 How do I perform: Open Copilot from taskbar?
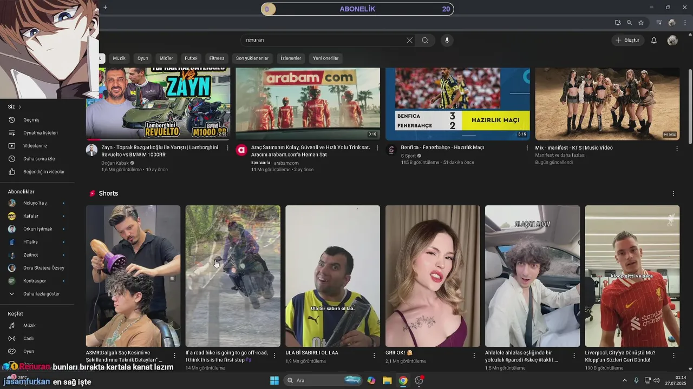coord(371,380)
